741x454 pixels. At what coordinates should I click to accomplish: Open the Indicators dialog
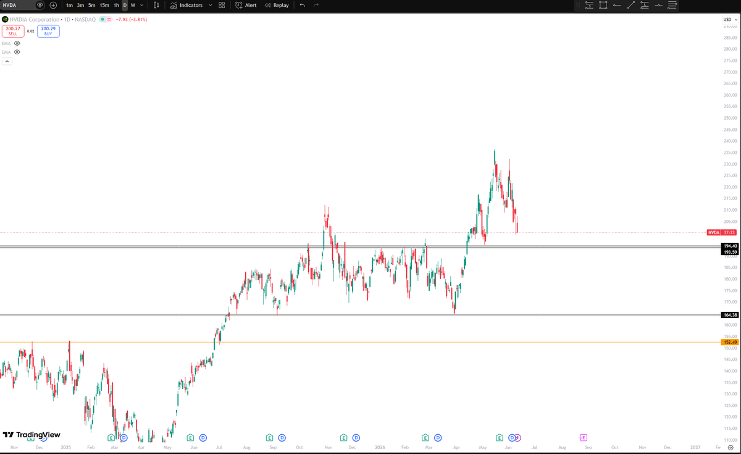(186, 5)
